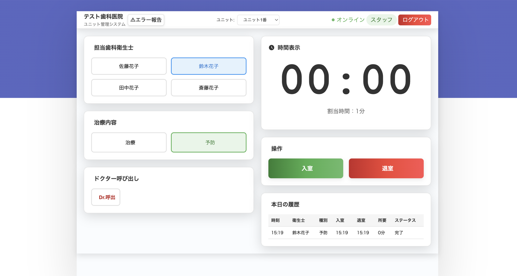This screenshot has height=276, width=517.
Task: Click the 予防 cell in history row
Action: [323, 233]
